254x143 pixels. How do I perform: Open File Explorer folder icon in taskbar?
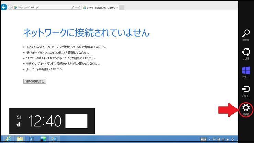tap(20, 139)
